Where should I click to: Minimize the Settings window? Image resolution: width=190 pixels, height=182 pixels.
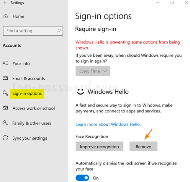pos(158,2)
